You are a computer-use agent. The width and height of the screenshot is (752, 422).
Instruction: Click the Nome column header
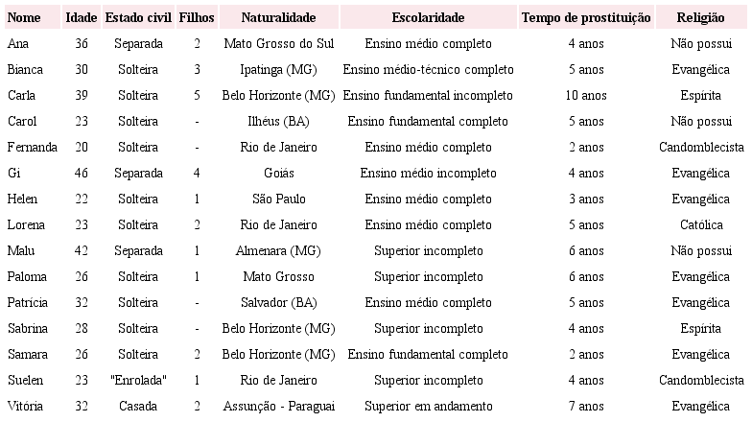24,18
